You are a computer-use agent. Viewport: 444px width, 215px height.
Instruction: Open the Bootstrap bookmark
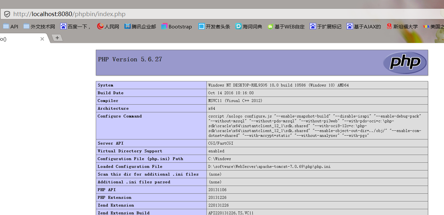[176, 26]
